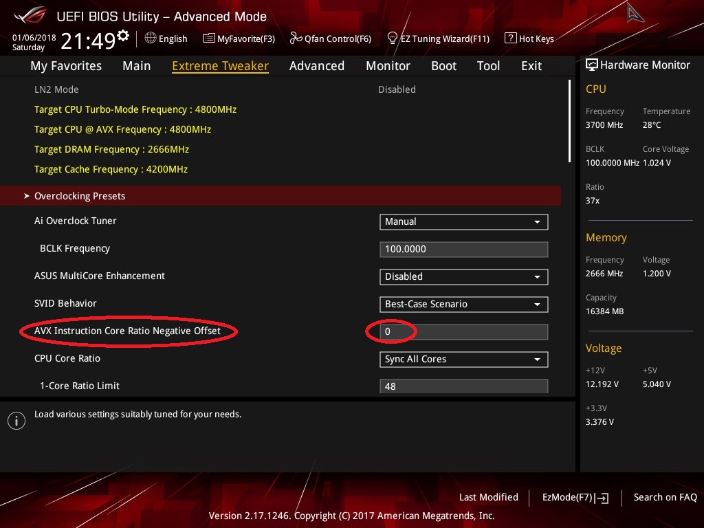This screenshot has height=528, width=704.
Task: Select the Ai Overclock Tuner label
Action: 76,221
